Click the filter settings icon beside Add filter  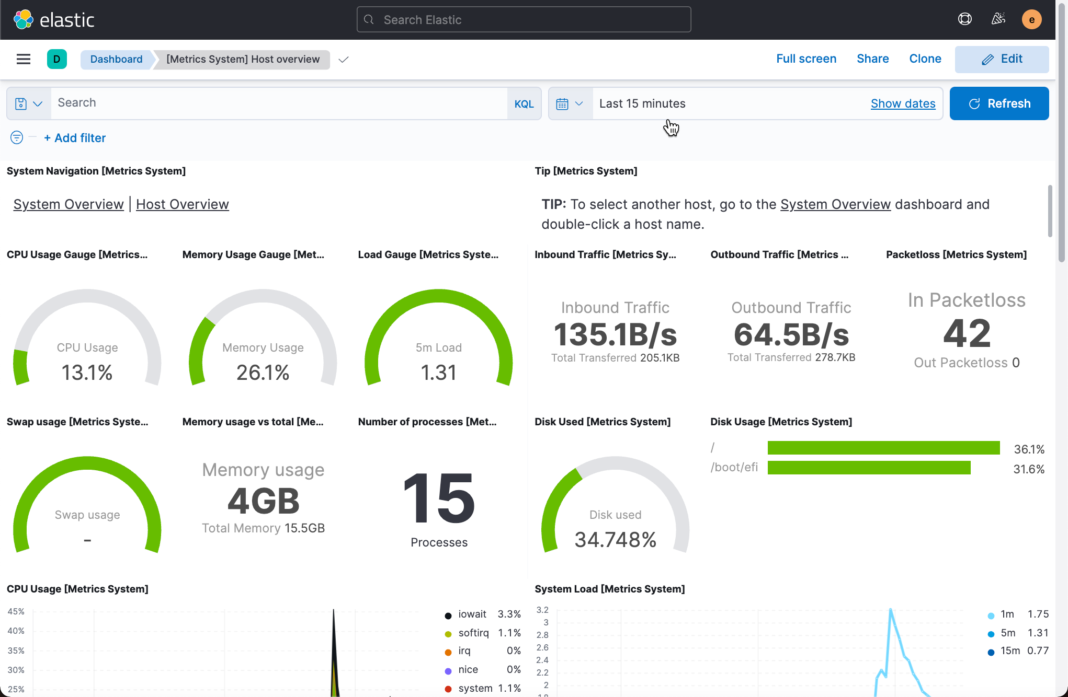[16, 137]
